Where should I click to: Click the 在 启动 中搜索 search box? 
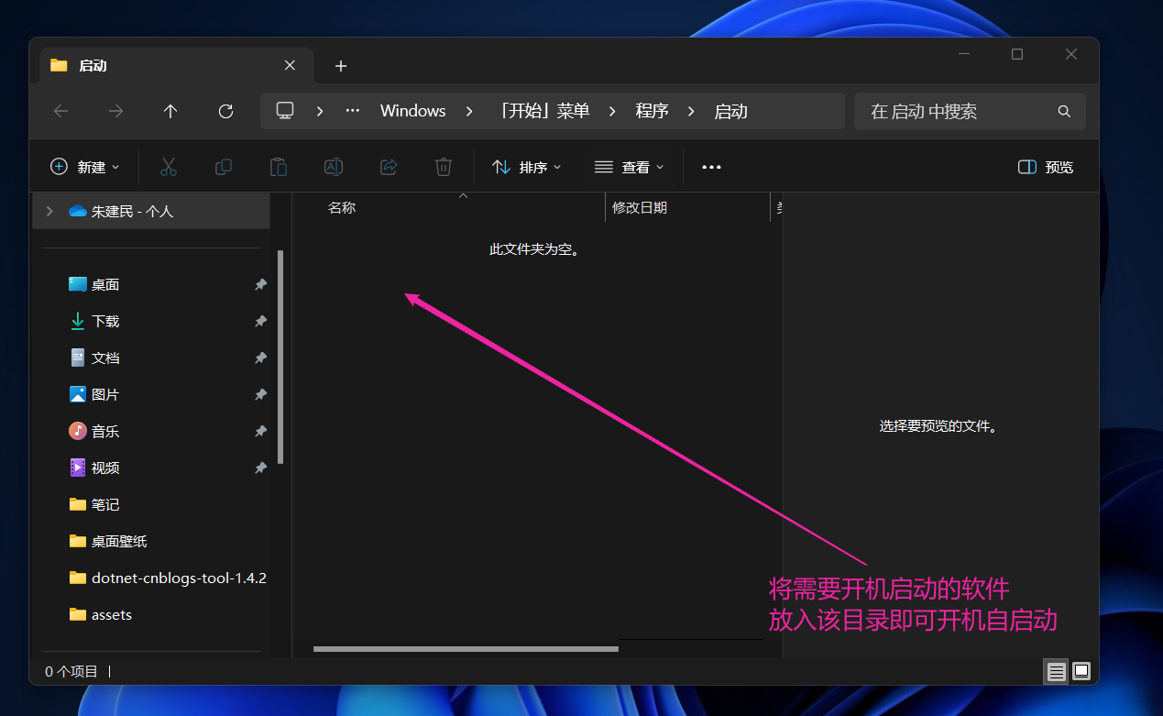(x=958, y=111)
